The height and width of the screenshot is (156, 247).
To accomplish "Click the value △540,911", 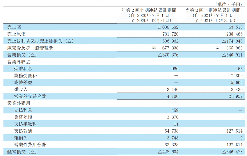I will click(x=232, y=55).
